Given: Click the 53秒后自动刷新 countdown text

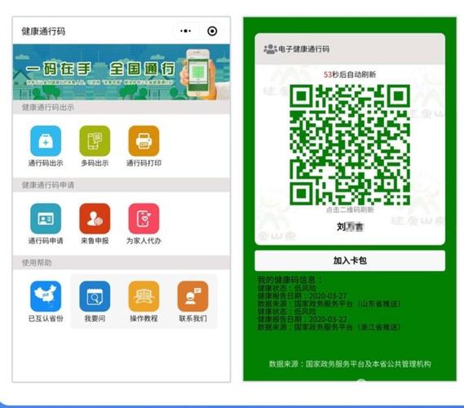Looking at the screenshot, I should click(350, 74).
